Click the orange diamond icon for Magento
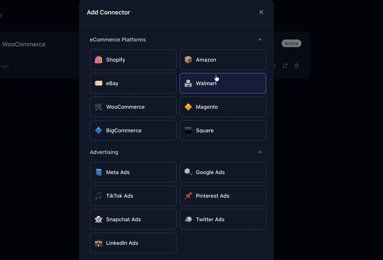 188,107
